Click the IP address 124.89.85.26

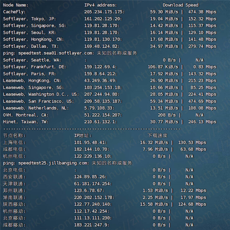pos(90,177)
